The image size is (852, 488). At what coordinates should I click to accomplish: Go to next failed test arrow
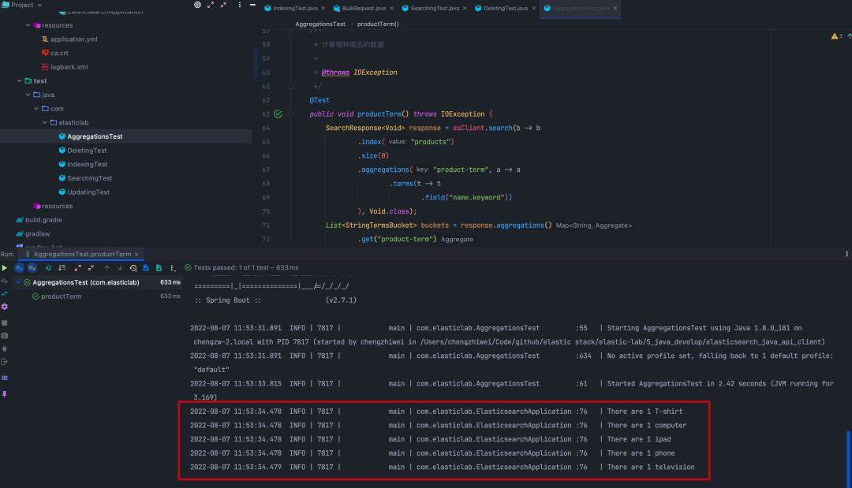coord(120,267)
